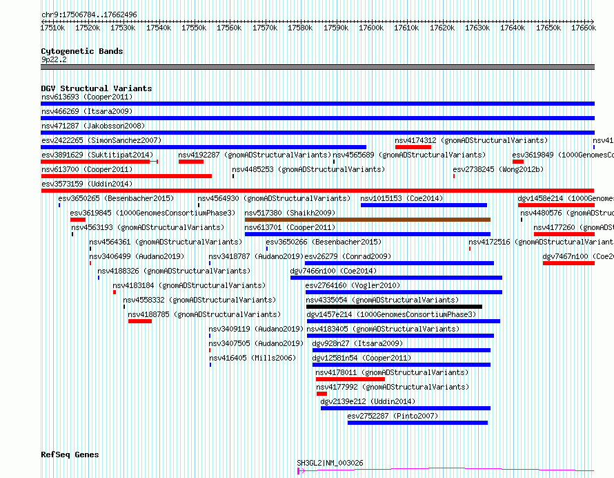Click nsv4563193 gnomAD variant label
The image size is (614, 478).
click(x=148, y=227)
